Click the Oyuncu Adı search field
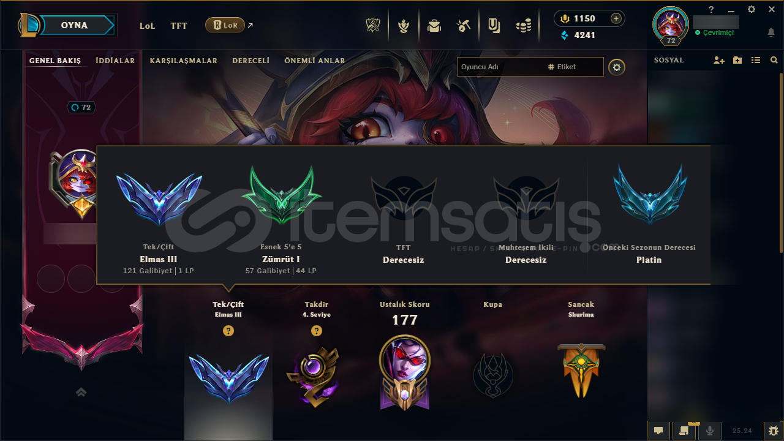This screenshot has width=784, height=441. click(x=530, y=67)
